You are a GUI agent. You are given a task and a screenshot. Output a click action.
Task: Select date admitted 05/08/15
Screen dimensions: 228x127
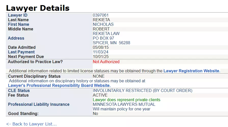pyautogui.click(x=101, y=47)
